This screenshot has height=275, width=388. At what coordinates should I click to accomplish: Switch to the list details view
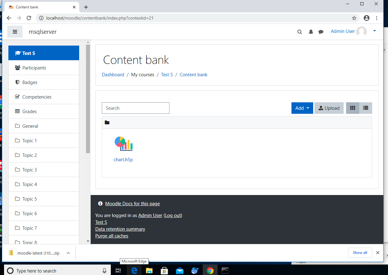366,108
